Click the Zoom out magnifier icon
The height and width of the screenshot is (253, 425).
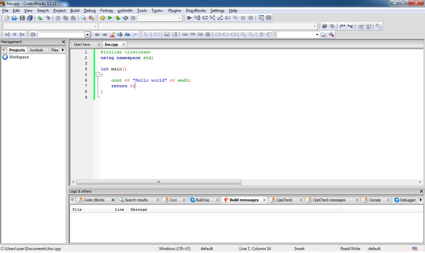coord(251,34)
